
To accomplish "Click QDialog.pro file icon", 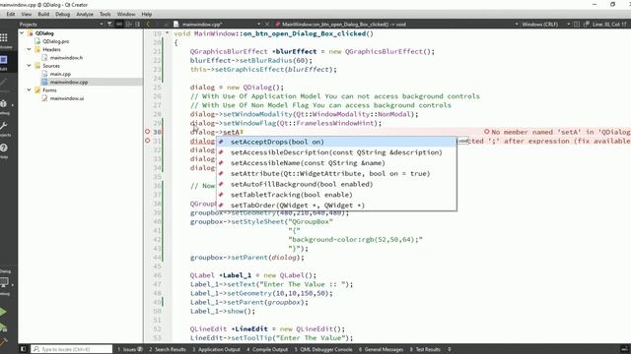I will tap(37, 41).
